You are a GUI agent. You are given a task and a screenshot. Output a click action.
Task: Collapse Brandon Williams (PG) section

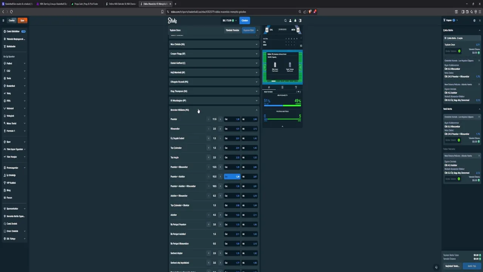point(214,110)
